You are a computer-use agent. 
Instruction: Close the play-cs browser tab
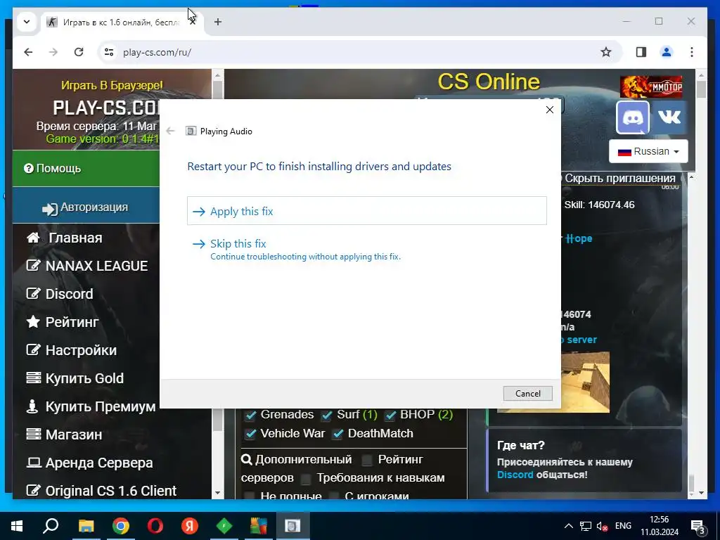coord(193,21)
